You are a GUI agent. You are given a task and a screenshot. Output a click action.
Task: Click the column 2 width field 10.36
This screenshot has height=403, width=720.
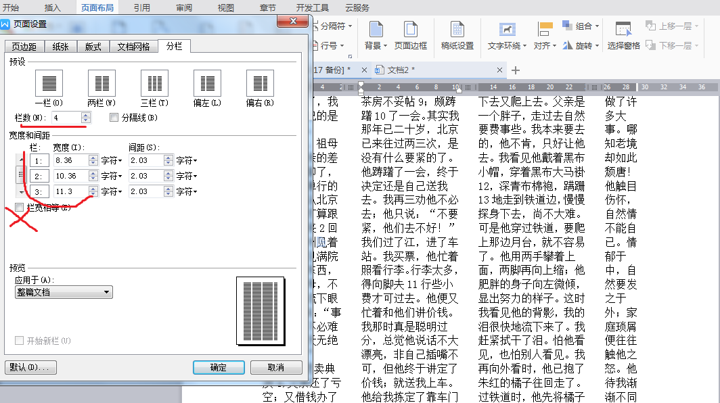pyautogui.click(x=70, y=176)
